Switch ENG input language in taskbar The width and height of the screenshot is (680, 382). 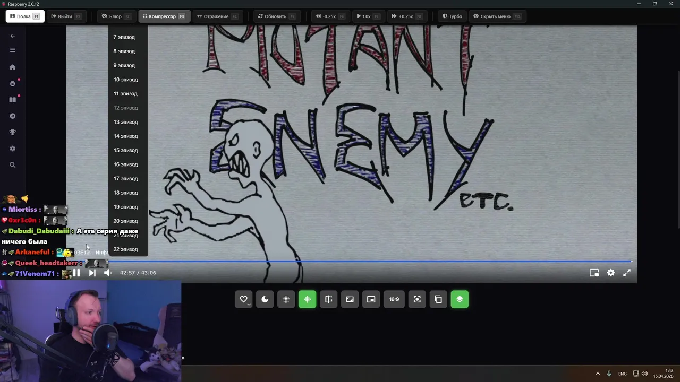[622, 374]
